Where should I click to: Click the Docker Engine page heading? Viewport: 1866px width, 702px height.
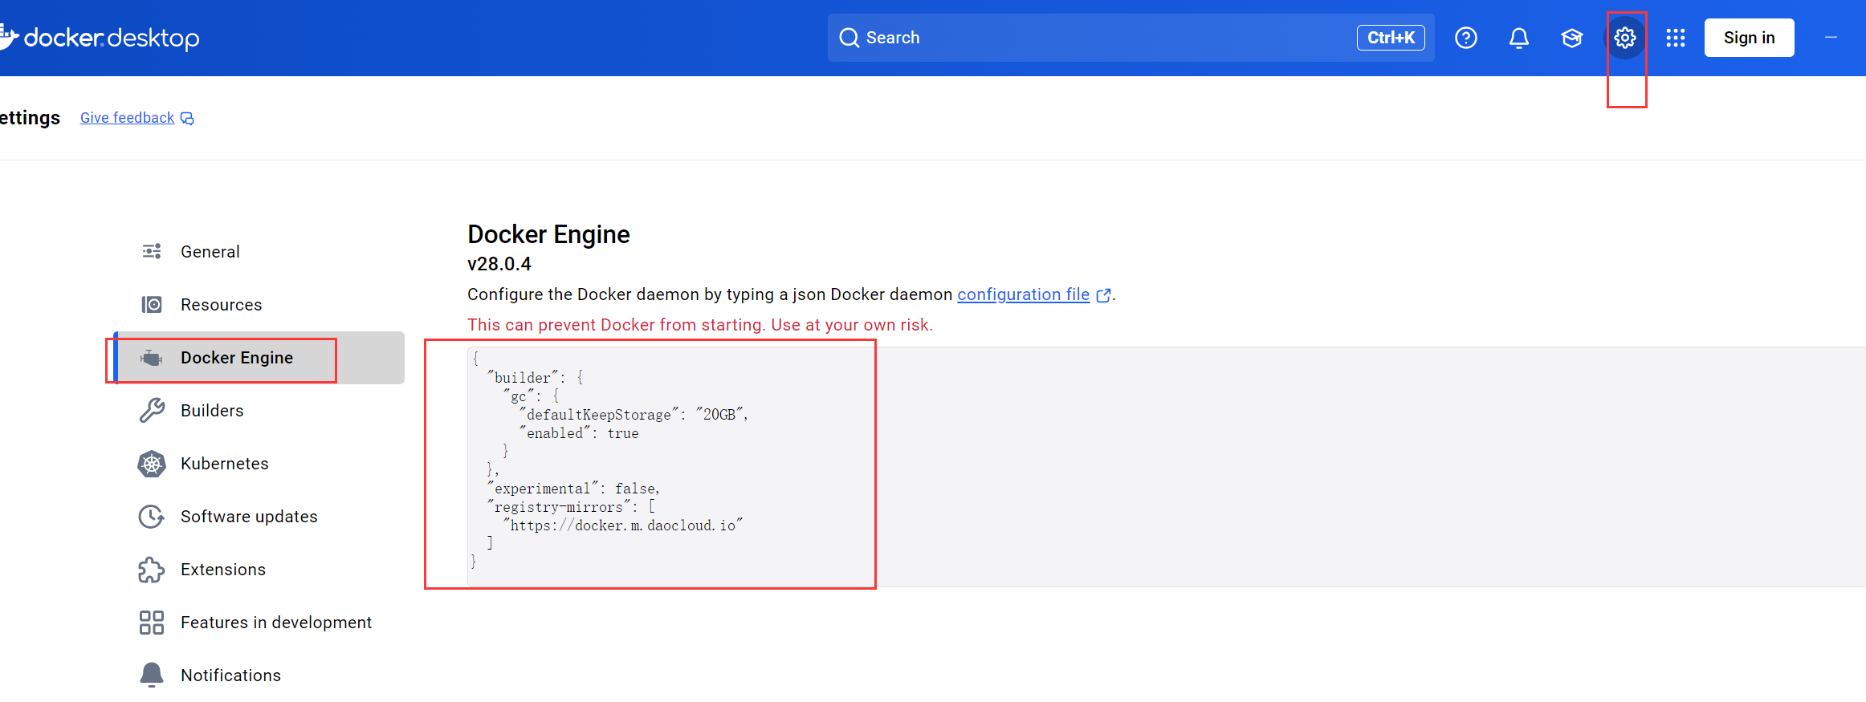tap(548, 234)
